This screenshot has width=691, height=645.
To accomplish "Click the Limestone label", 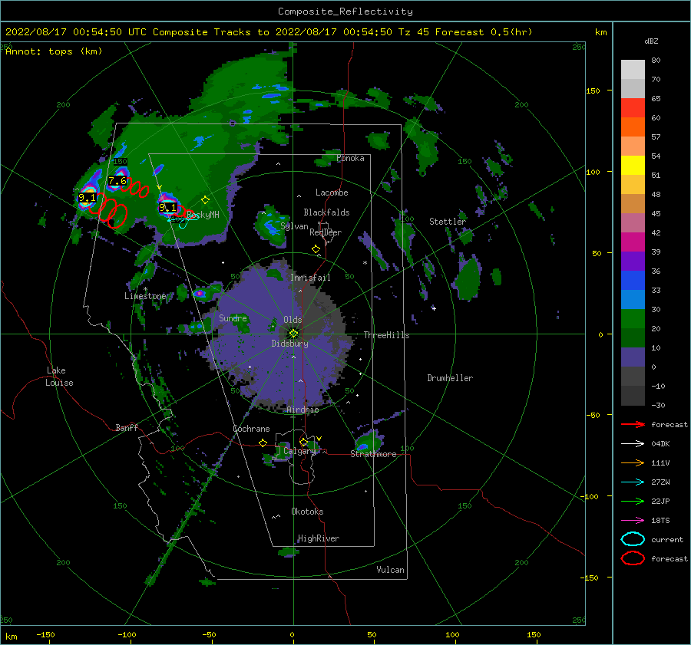I will click(145, 296).
